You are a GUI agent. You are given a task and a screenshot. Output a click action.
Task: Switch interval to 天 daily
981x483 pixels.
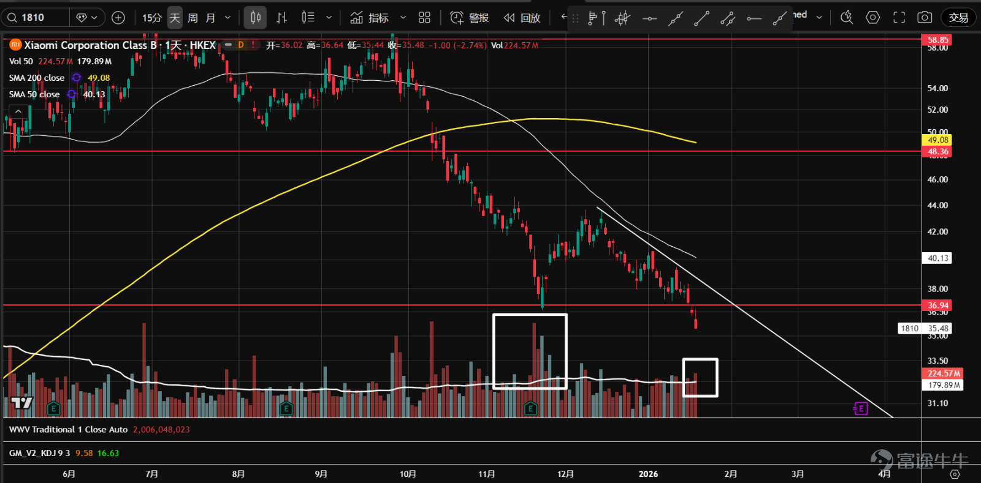pos(175,18)
